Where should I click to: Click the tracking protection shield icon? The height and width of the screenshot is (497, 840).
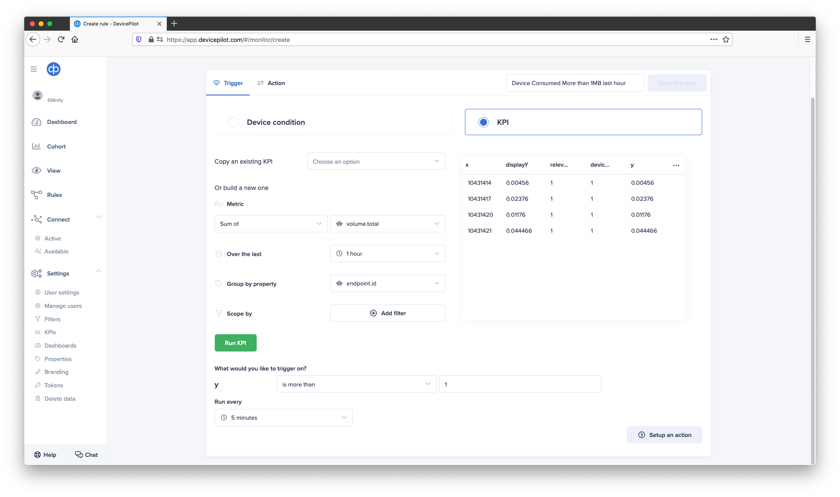point(139,39)
